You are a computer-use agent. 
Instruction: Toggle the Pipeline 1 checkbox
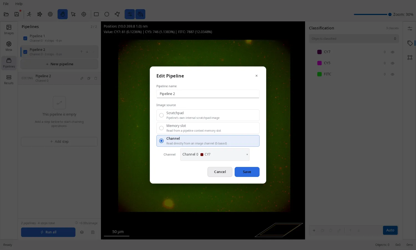click(x=25, y=38)
